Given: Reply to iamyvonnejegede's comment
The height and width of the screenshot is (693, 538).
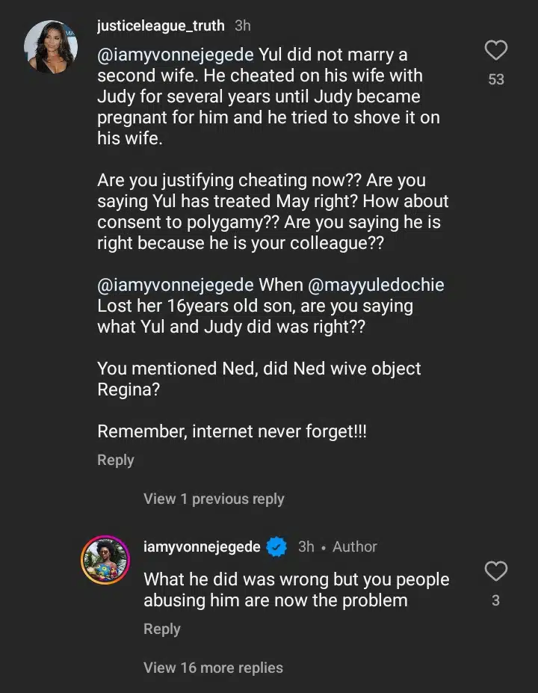Looking at the screenshot, I should 162,629.
